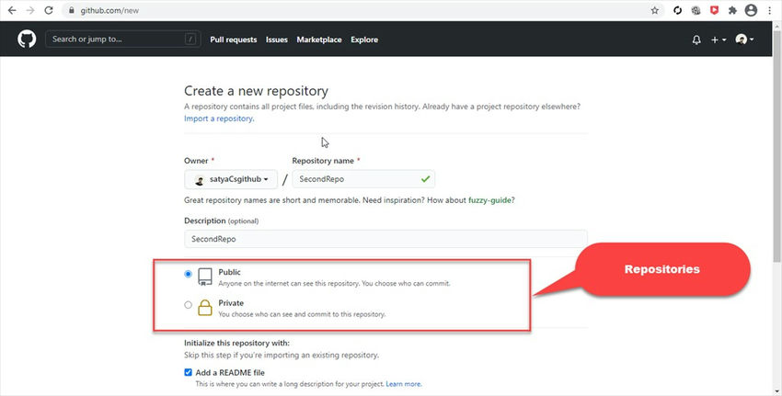Click the browser address bar github.com/new
This screenshot has width=782, height=396.
(362, 10)
